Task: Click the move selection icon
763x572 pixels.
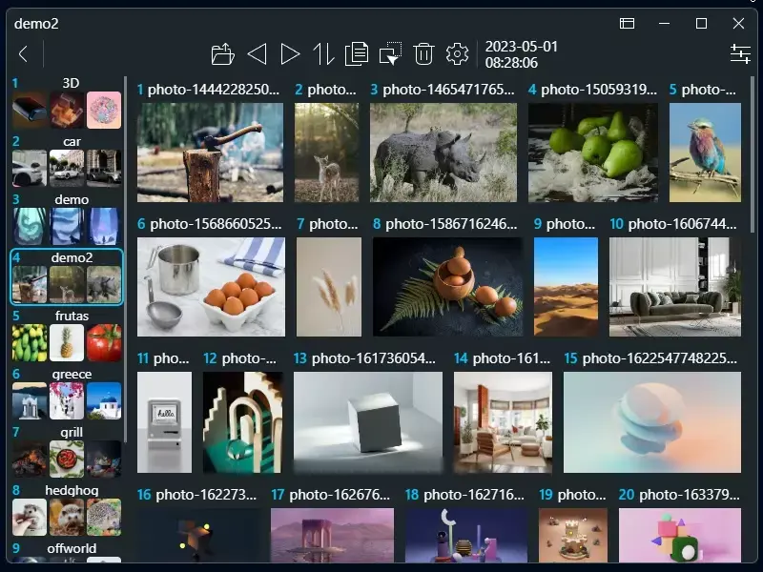Action: pyautogui.click(x=390, y=54)
